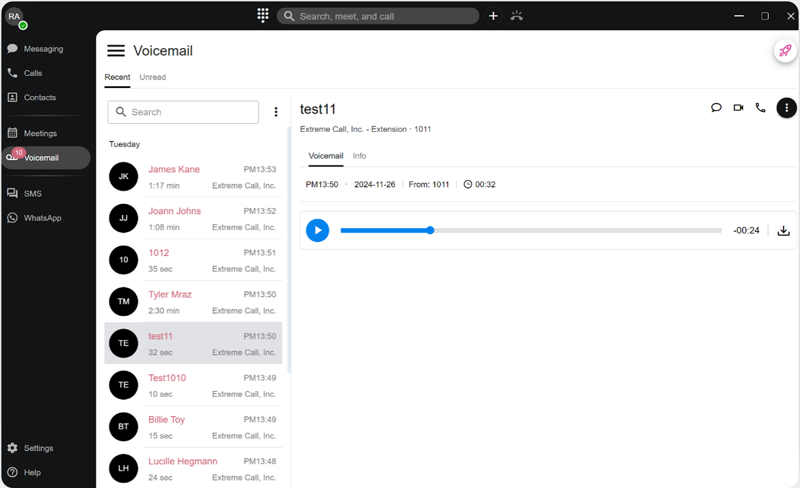The width and height of the screenshot is (800, 488).
Task: Call test11 using the phone icon
Action: point(760,108)
